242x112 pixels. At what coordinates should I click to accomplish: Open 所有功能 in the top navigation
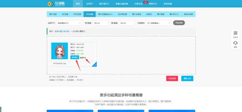point(168,4)
